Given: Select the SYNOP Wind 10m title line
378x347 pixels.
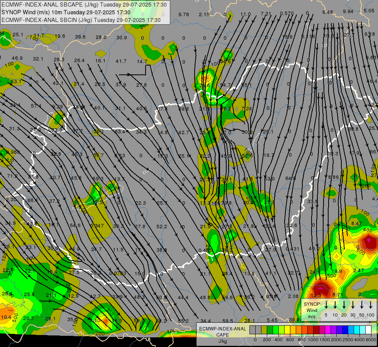Looking at the screenshot, I should (x=66, y=12).
